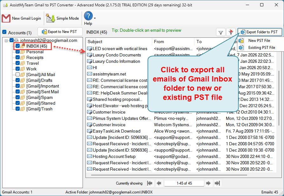
Task: Choose New PST File menu entry
Action: (259, 41)
